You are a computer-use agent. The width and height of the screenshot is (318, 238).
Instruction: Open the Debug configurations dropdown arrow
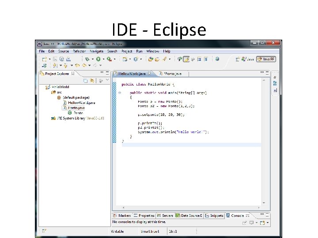click(x=93, y=59)
